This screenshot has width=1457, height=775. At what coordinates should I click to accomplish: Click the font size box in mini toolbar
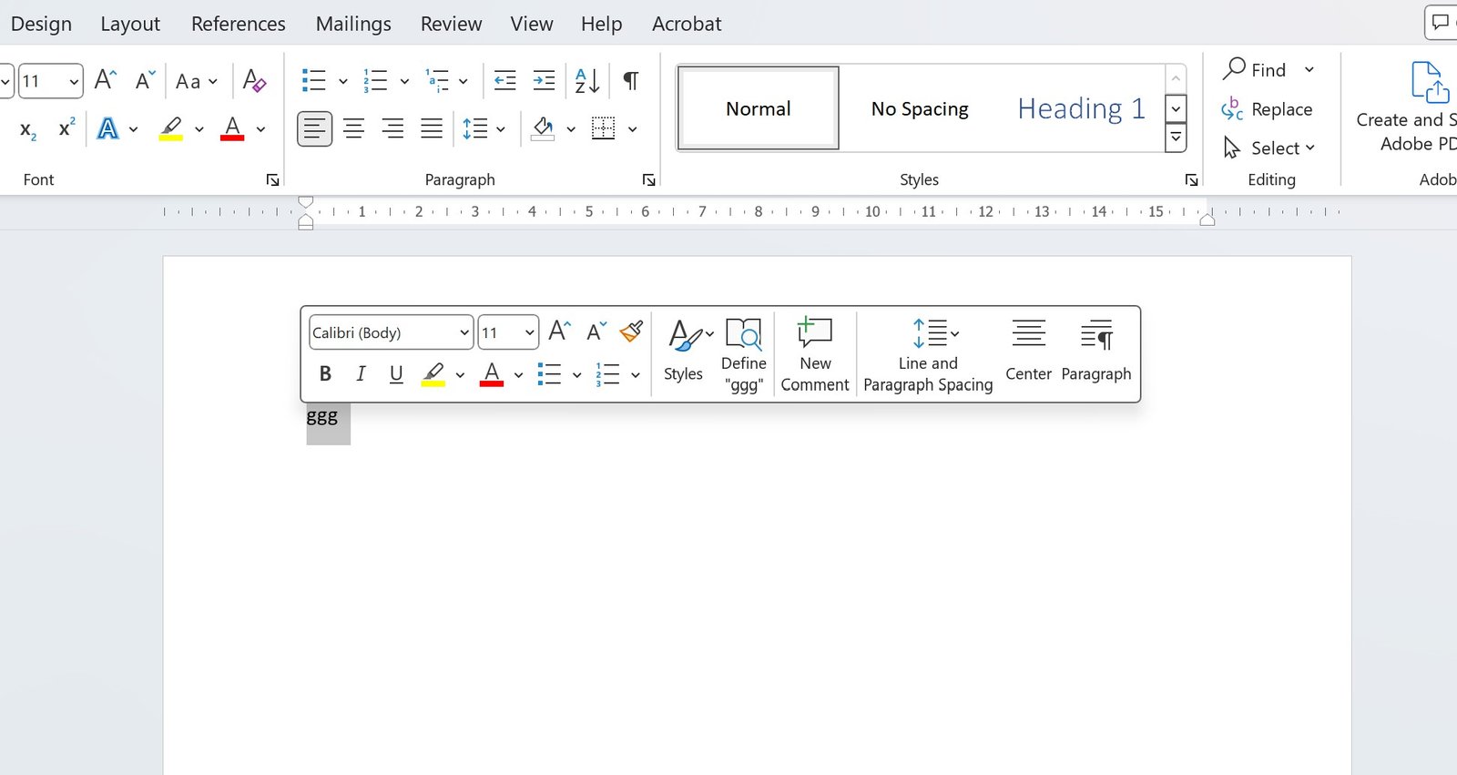click(x=499, y=332)
